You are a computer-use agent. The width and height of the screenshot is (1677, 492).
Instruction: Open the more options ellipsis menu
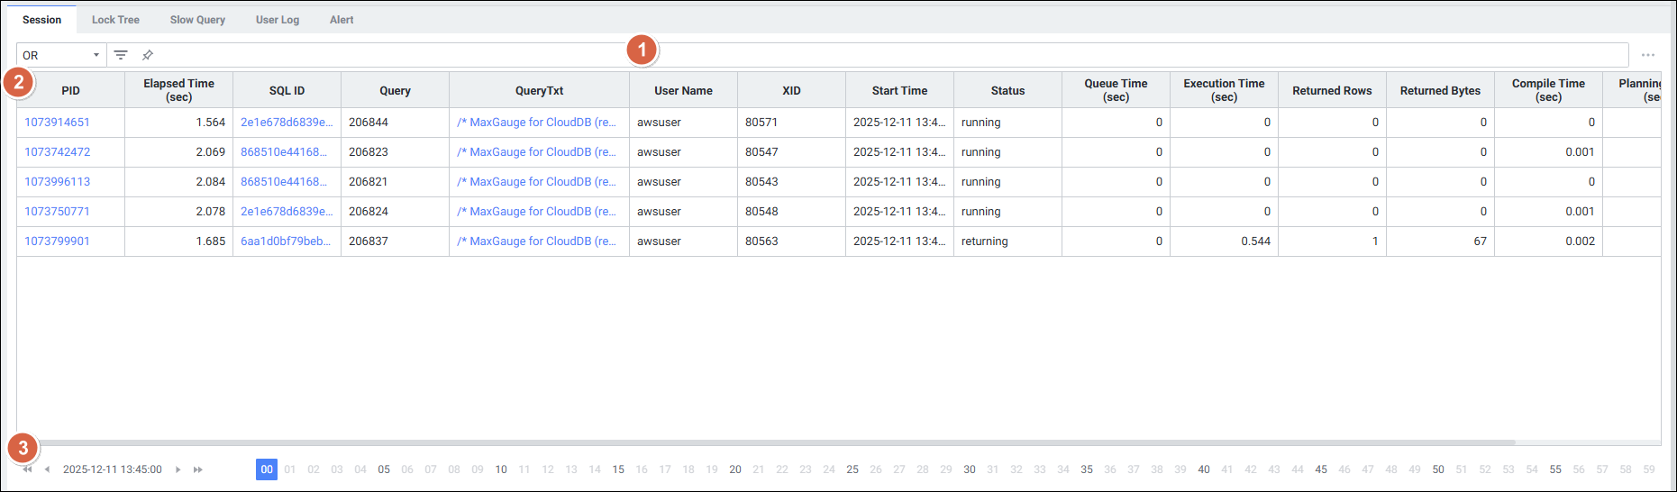click(x=1647, y=55)
